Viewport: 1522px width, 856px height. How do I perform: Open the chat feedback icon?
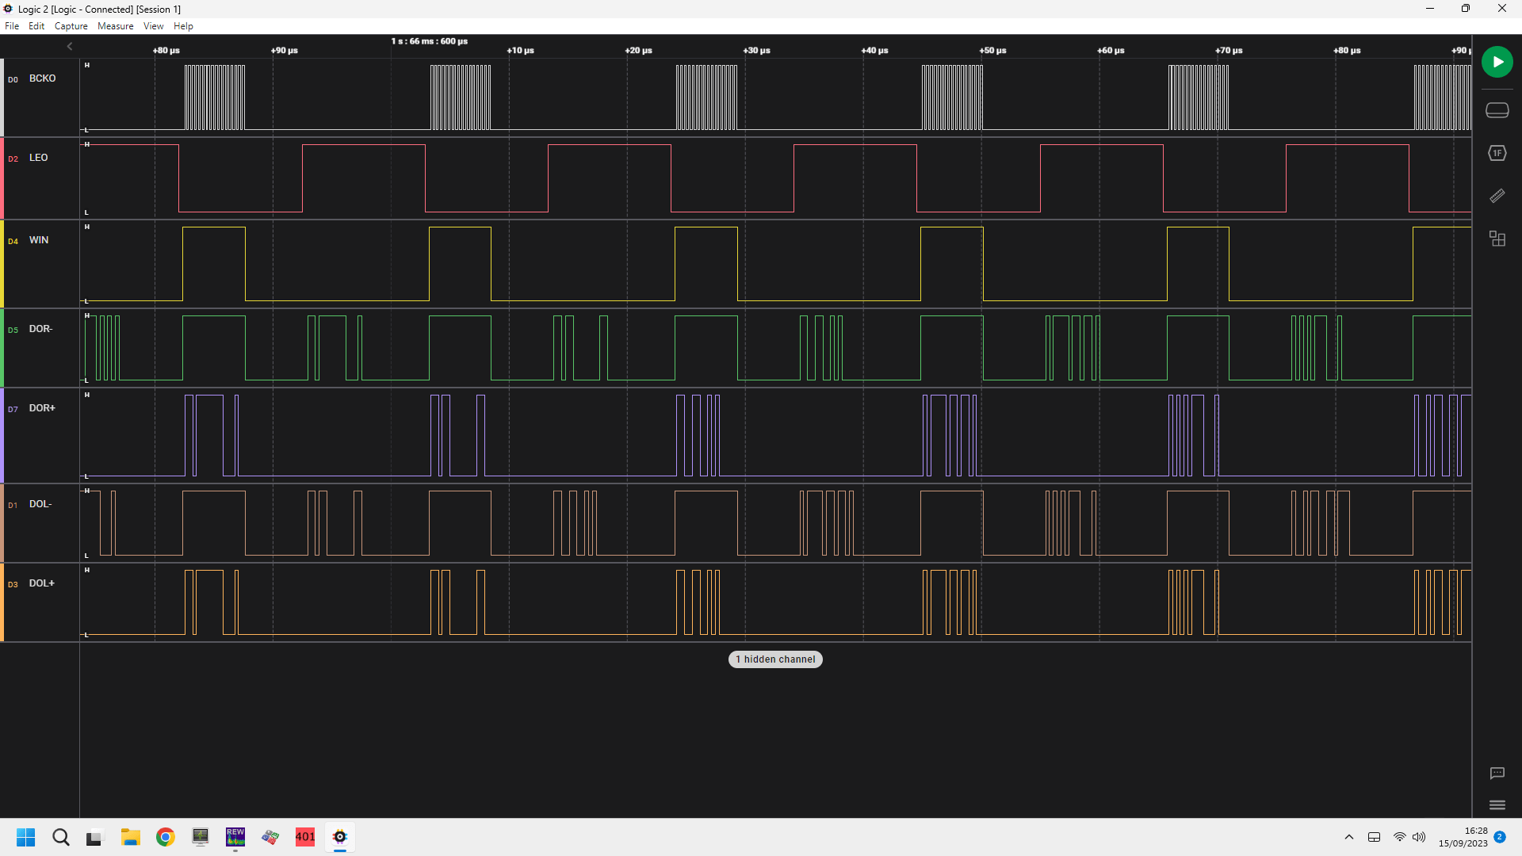pyautogui.click(x=1497, y=773)
